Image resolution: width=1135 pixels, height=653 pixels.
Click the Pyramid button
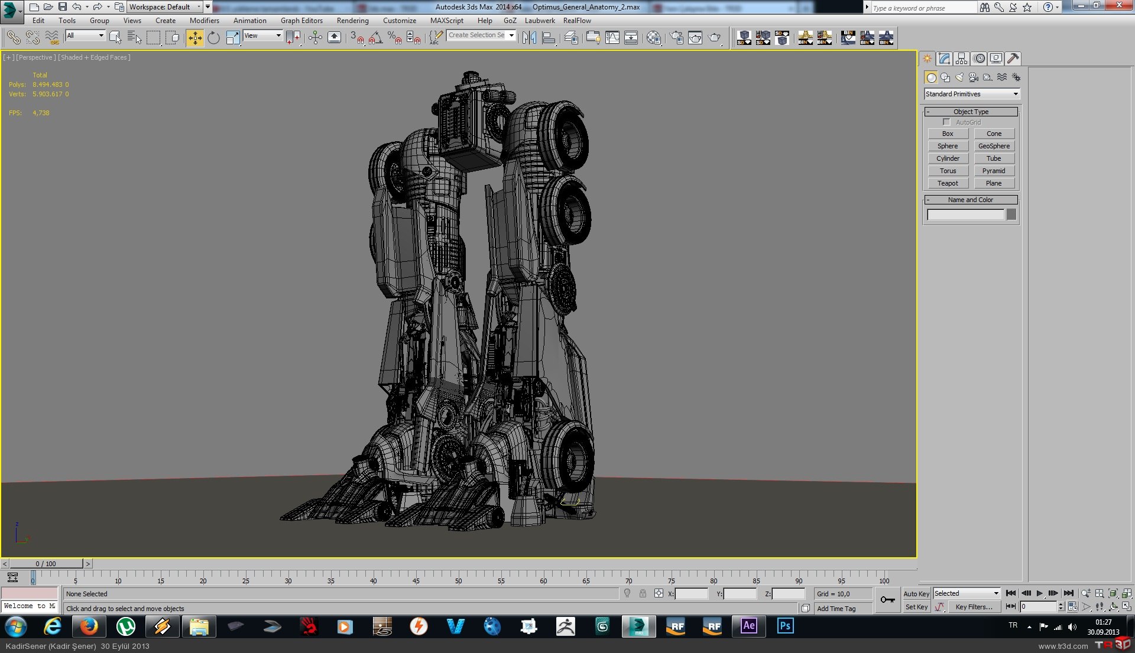pos(994,171)
